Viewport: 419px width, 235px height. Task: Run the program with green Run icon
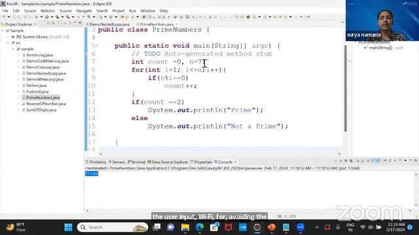(x=46, y=17)
